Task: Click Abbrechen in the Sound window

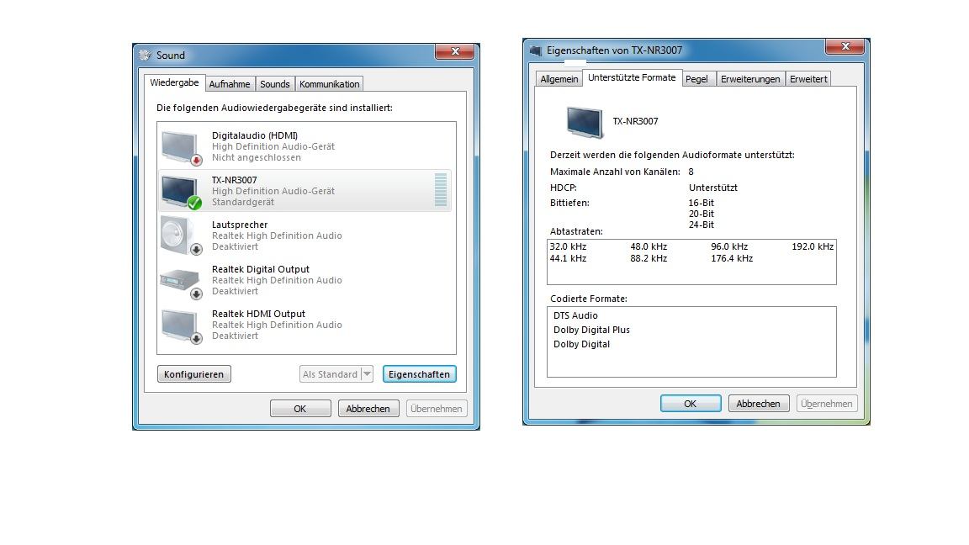Action: tap(368, 409)
